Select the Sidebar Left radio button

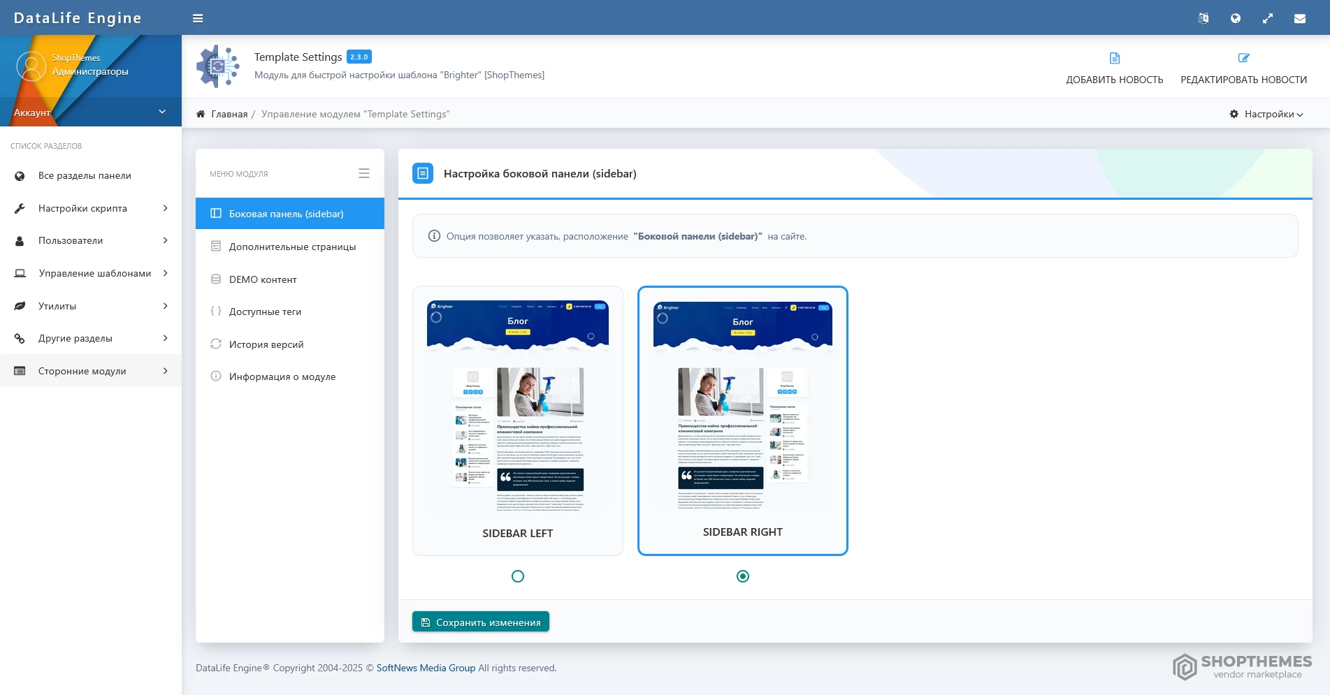(x=517, y=576)
